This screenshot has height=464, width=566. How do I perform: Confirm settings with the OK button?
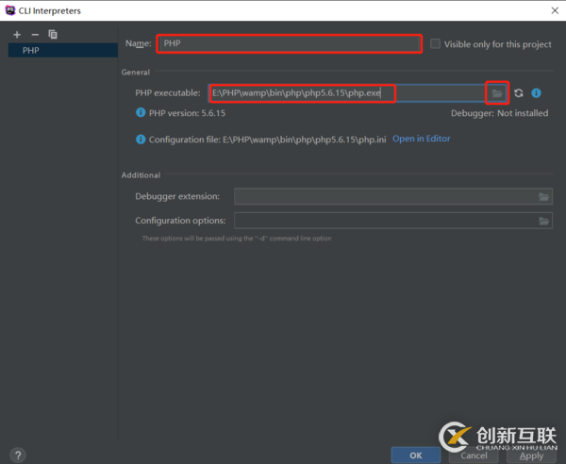(x=416, y=456)
